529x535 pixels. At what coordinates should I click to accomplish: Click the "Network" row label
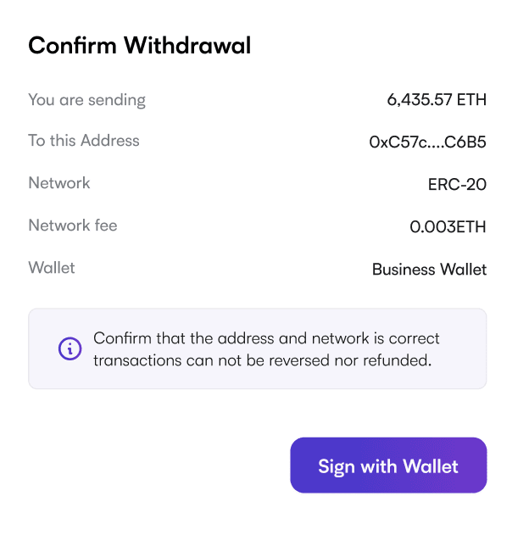pyautogui.click(x=59, y=183)
